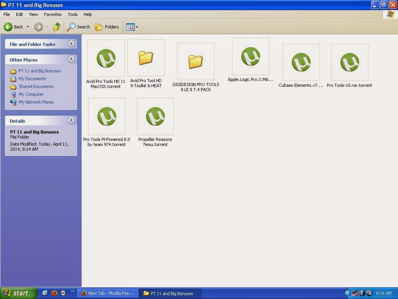Collapse the Details panel

point(72,120)
